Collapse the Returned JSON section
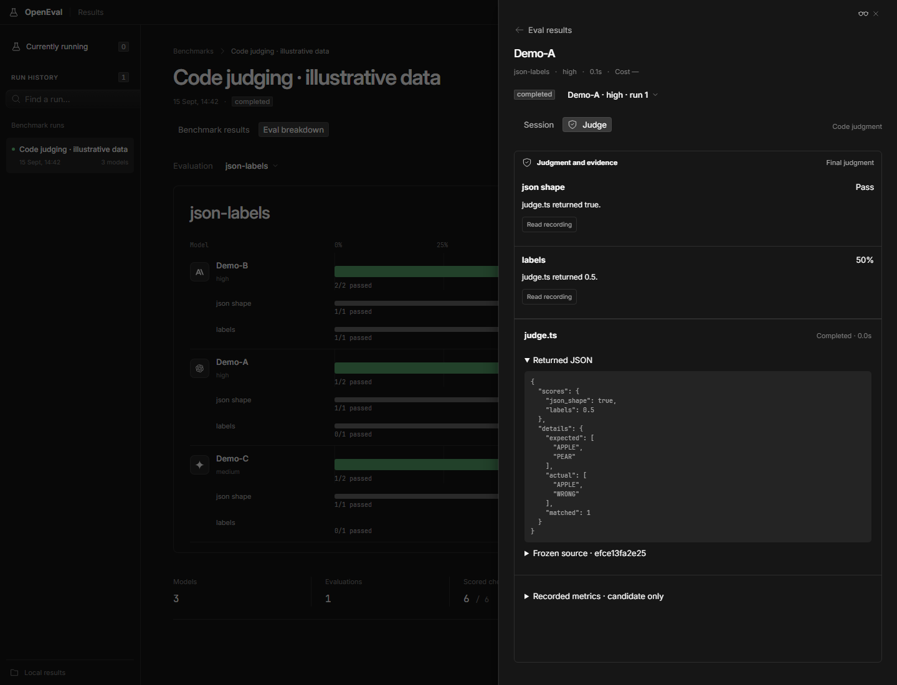This screenshot has height=685, width=897. coord(559,360)
